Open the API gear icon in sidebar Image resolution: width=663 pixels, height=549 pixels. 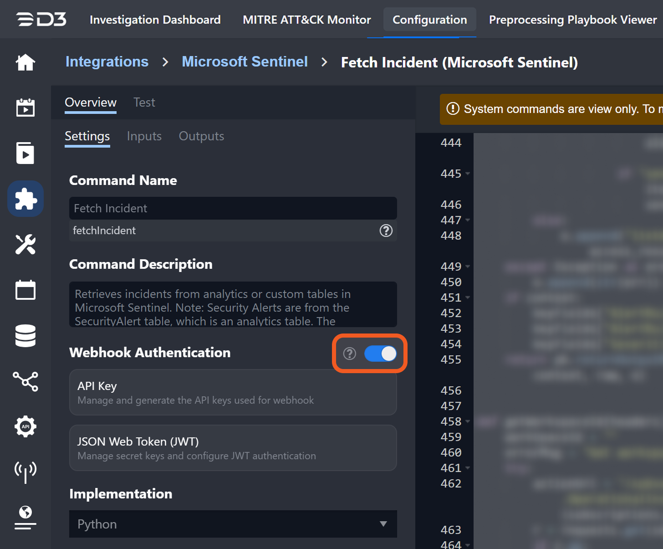click(x=25, y=426)
